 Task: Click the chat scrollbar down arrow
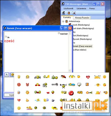[x=70, y=71]
